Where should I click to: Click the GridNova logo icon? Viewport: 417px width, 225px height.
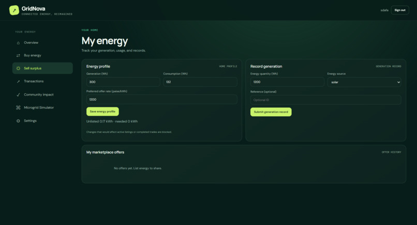[14, 10]
